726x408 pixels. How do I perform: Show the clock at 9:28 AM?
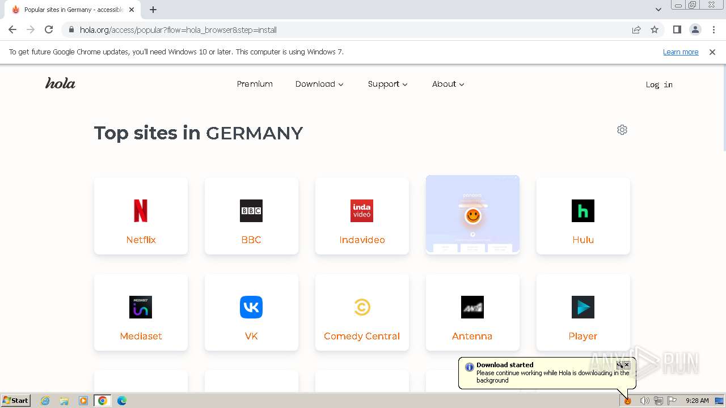(x=697, y=401)
